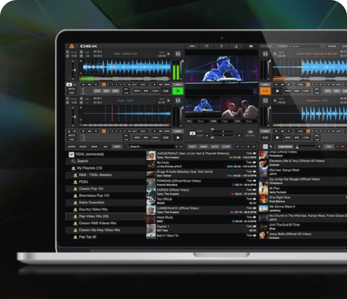Open the FX panel in the top bar
The image size is (347, 299).
(x=207, y=46)
